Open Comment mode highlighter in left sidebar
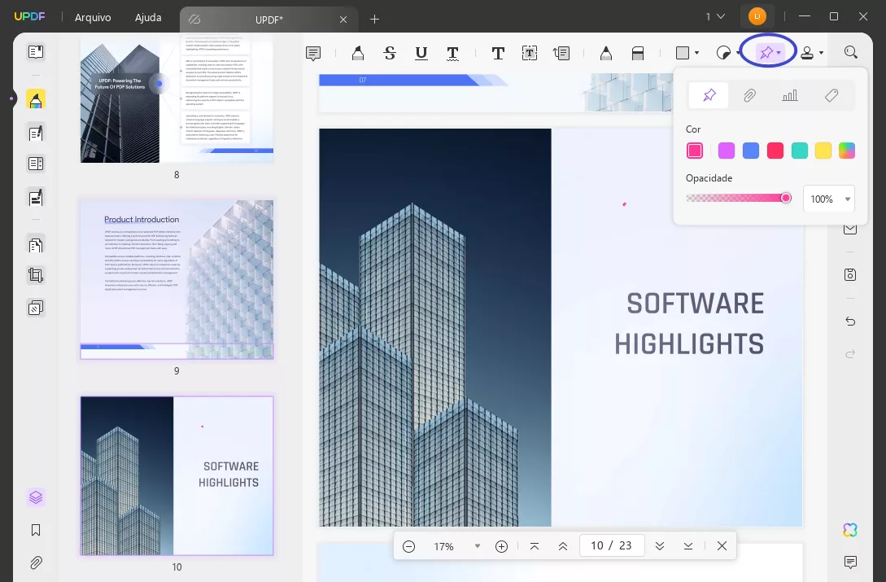This screenshot has height=582, width=886. 36,99
